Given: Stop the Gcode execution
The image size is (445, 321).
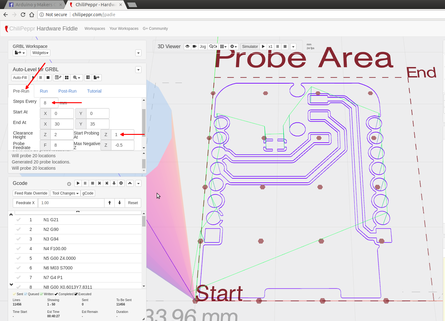Looking at the screenshot, I should coord(92,183).
